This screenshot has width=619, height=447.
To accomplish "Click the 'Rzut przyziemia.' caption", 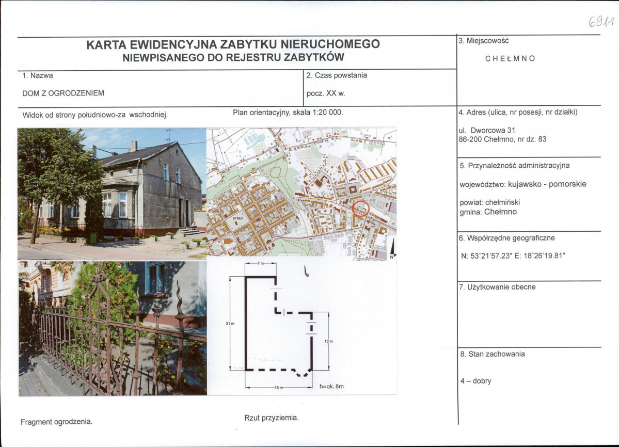I will [x=272, y=418].
